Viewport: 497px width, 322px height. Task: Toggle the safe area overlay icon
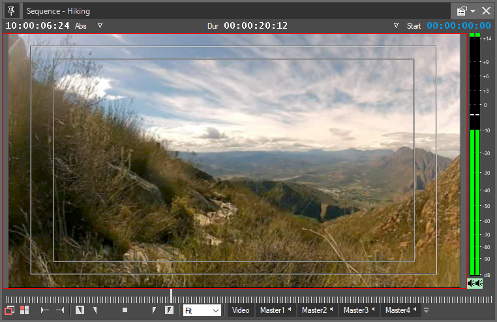(10, 311)
